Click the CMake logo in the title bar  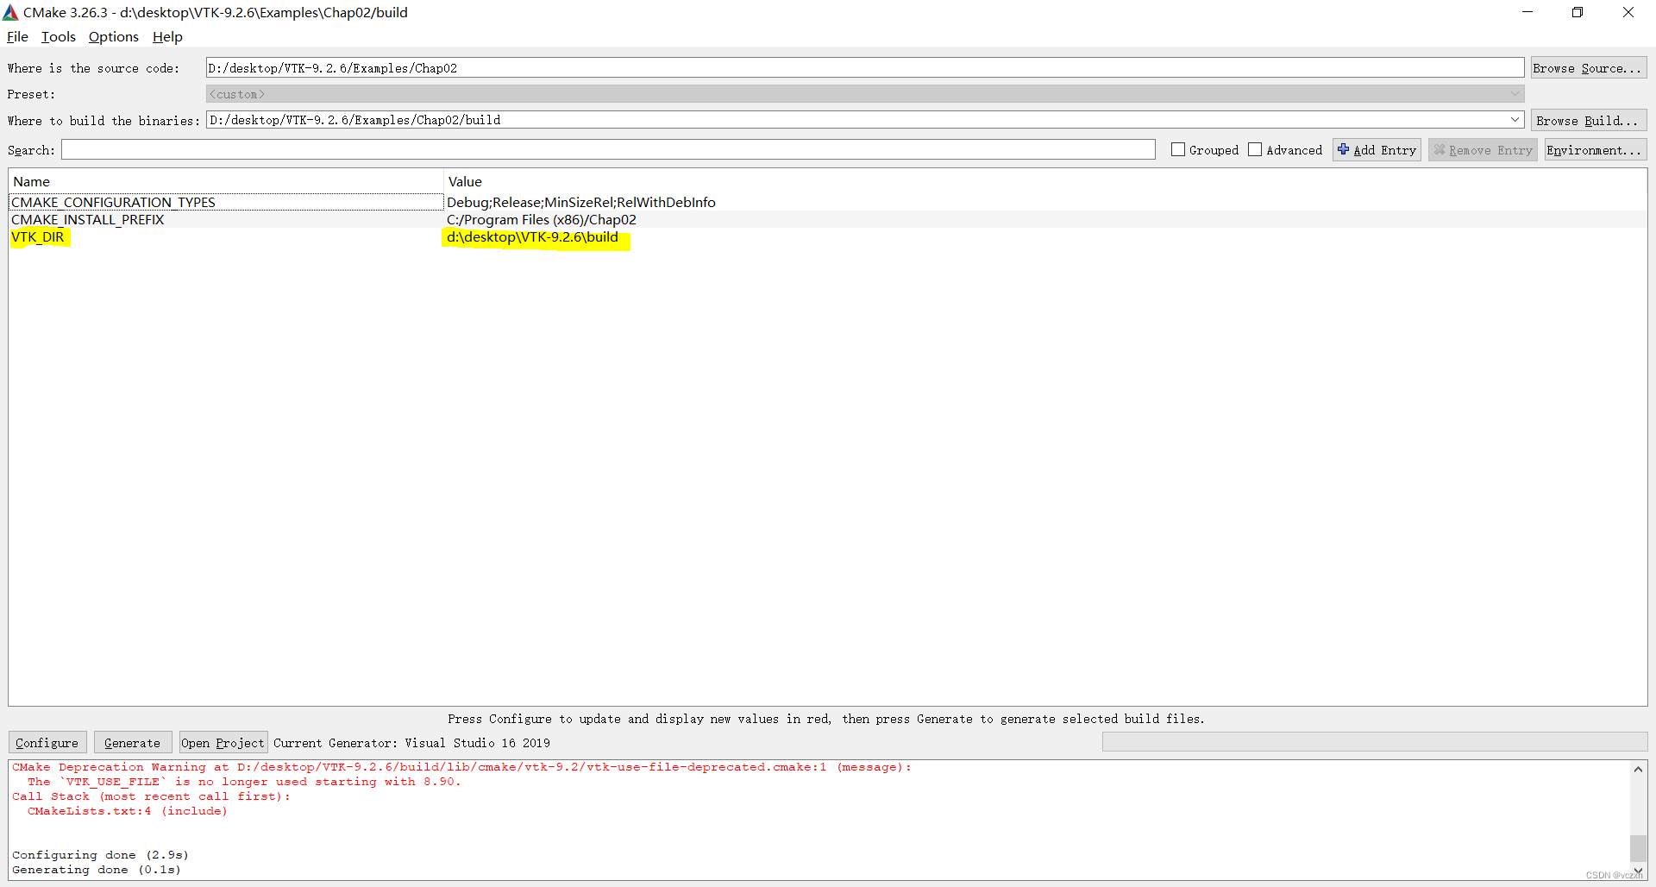[x=10, y=12]
